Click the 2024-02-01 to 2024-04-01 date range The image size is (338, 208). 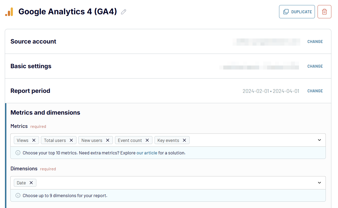(x=271, y=91)
